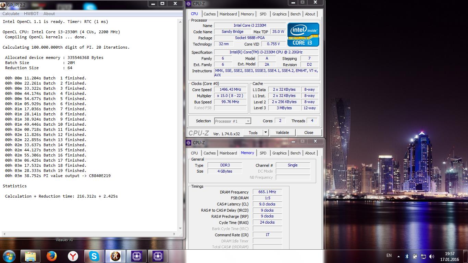Open About tab in top CPU-Z window
468x263 pixels.
[310, 14]
